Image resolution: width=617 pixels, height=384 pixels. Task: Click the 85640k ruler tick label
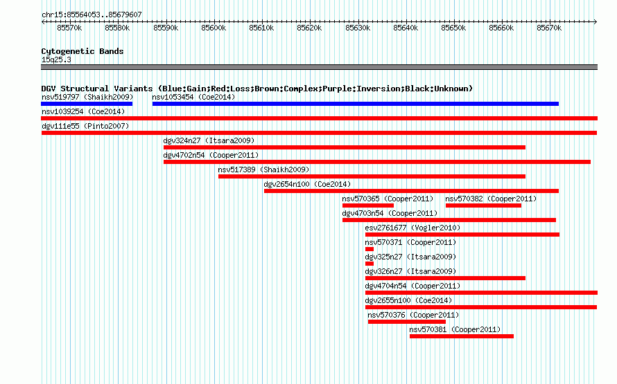pyautogui.click(x=406, y=28)
